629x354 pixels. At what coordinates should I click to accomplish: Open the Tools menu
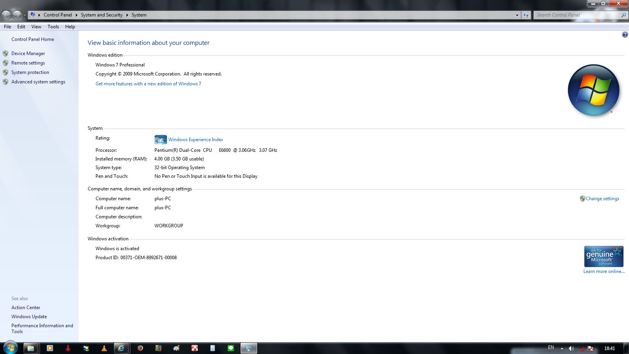point(53,27)
